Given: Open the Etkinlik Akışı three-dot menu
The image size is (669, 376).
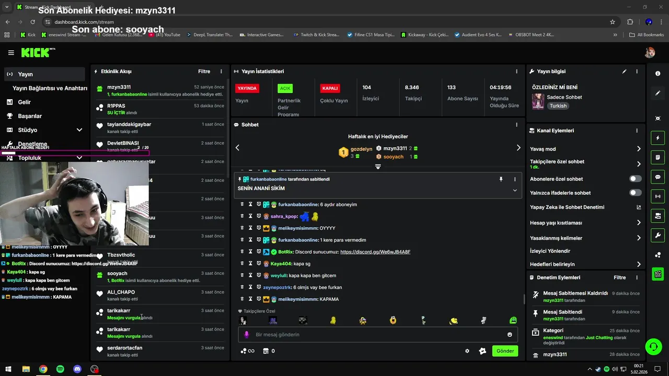Looking at the screenshot, I should click(x=221, y=72).
